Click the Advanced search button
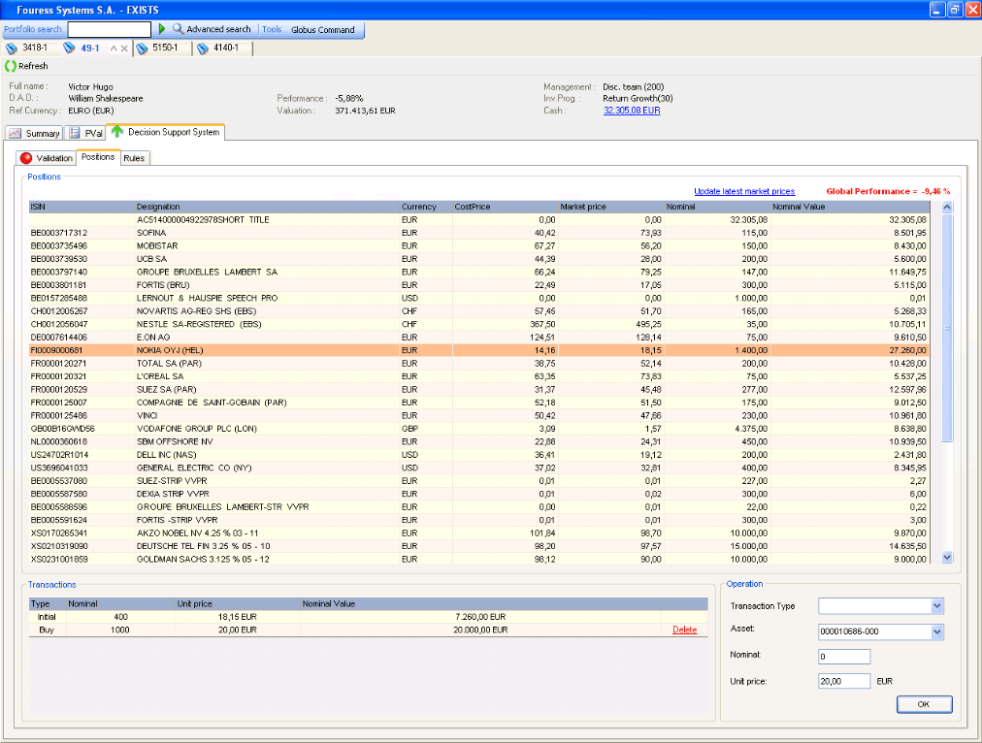The width and height of the screenshot is (982, 743). pyautogui.click(x=212, y=29)
